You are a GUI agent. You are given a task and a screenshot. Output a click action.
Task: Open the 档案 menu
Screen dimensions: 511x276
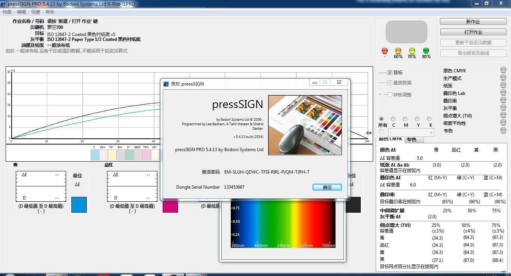tap(7, 12)
